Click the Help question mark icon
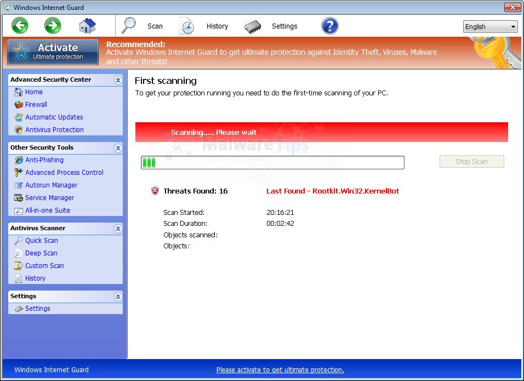The image size is (524, 381). click(x=329, y=26)
